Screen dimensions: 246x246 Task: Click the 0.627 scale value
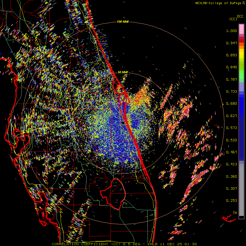[232, 116]
